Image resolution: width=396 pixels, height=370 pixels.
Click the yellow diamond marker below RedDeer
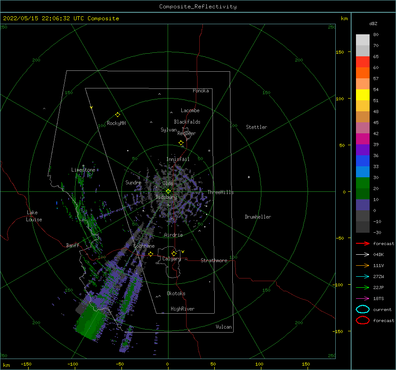pyautogui.click(x=181, y=143)
